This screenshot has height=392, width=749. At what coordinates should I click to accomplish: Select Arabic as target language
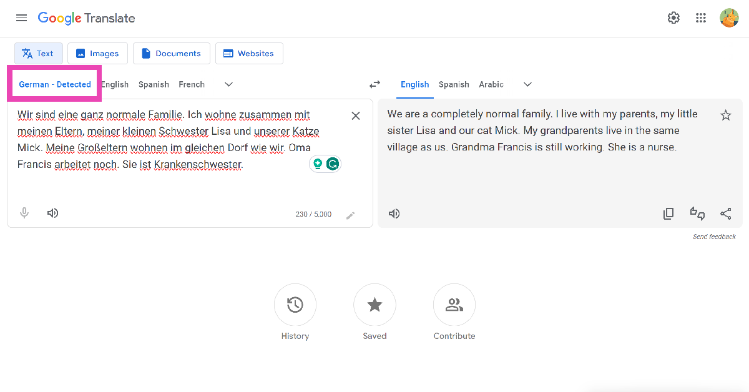(x=491, y=84)
